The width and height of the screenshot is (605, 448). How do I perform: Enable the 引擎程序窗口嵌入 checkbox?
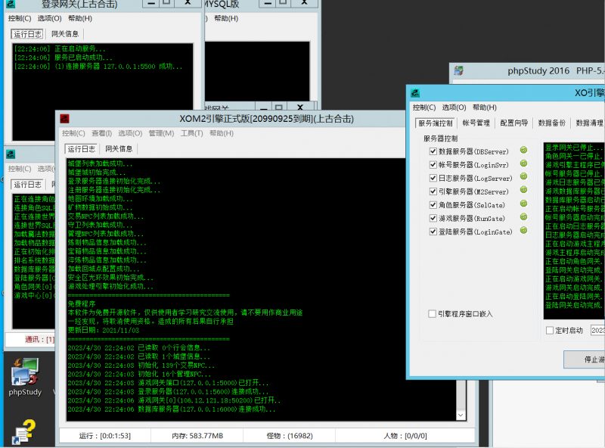pos(432,313)
